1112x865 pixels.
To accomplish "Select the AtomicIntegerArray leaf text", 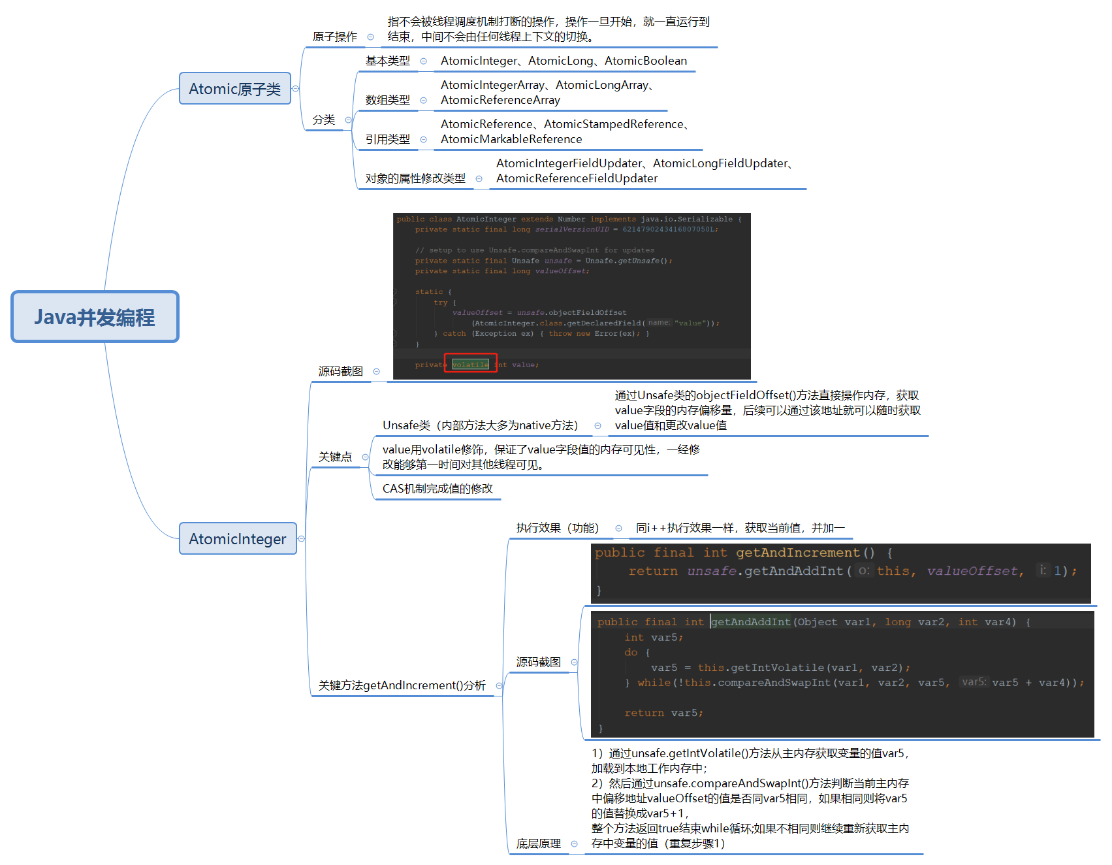I will [548, 92].
